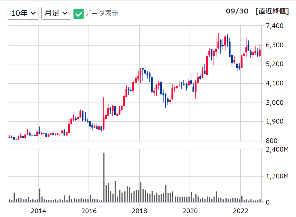Image resolution: width=296 pixels, height=217 pixels.
Task: Pick the 2020 label on time axis
Action: click(x=190, y=210)
